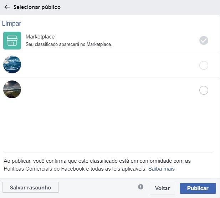Publish the listing with Publicar
This screenshot has width=220, height=198.
(x=198, y=188)
